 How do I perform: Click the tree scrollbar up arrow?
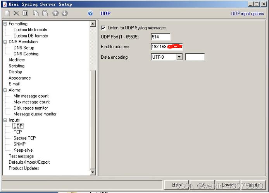[93, 24]
